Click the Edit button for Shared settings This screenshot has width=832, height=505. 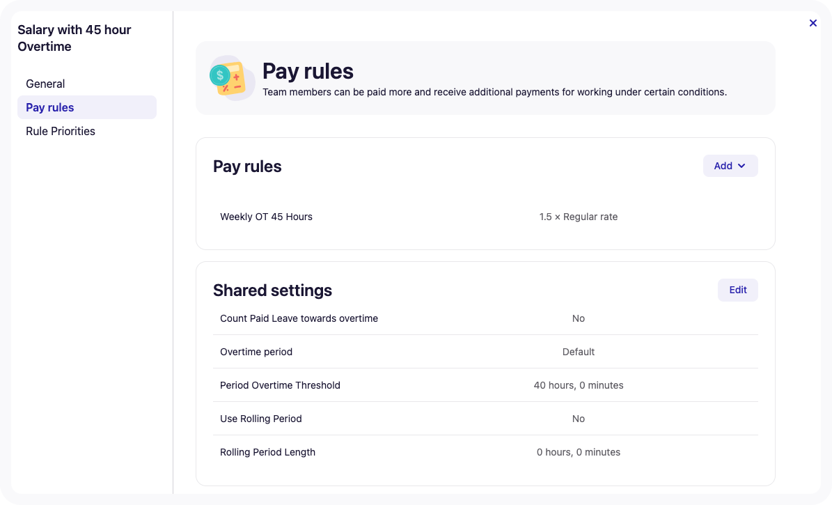(x=737, y=290)
